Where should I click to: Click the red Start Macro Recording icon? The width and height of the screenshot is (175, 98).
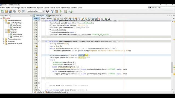pyautogui.click(x=99, y=19)
